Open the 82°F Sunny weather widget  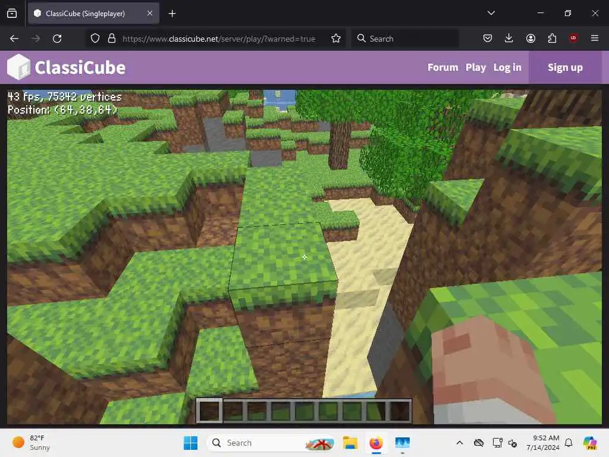[31, 443]
